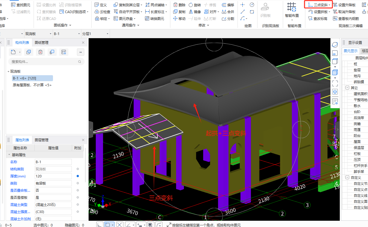This screenshot has width=368, height=227.
Task: Select the 移动 move tool
Action: [179, 19]
